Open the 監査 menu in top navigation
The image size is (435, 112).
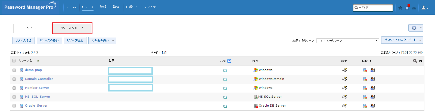click(116, 7)
